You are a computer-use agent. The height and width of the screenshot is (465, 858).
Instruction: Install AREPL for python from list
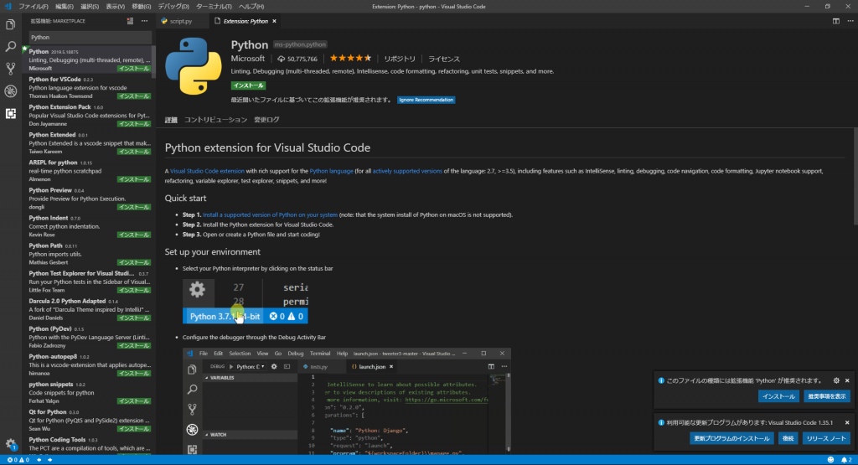click(x=134, y=179)
